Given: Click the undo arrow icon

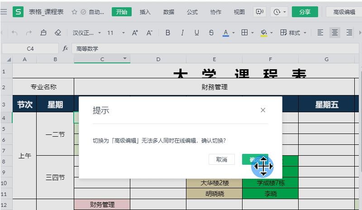Looking at the screenshot, I should click(14, 33).
